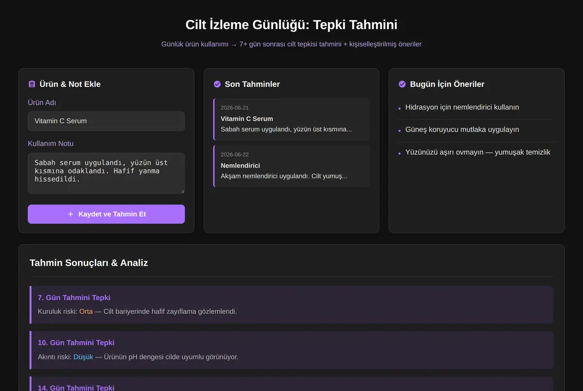Click the check badge icon beside Son Tahminler
The width and height of the screenshot is (583, 391).
(x=217, y=84)
